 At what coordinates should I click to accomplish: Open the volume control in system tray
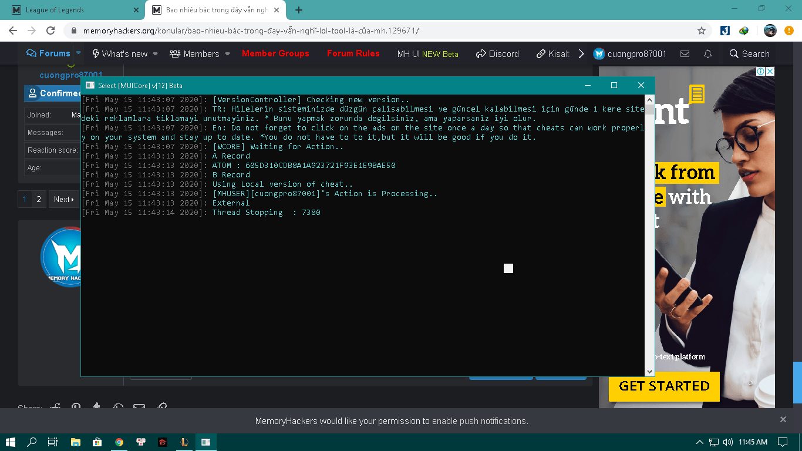pyautogui.click(x=728, y=442)
